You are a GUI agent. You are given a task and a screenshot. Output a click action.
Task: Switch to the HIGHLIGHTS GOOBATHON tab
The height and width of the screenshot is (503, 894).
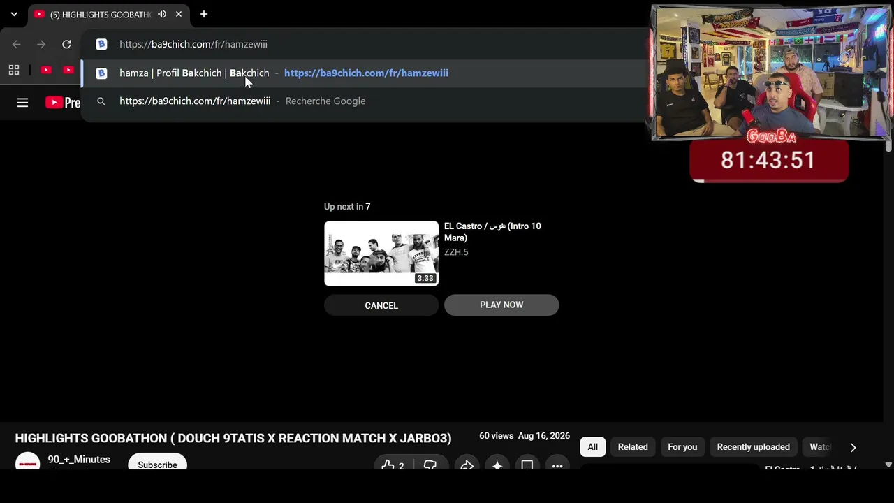pos(100,14)
